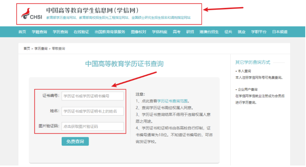Image resolution: width=306 pixels, height=167 pixels.
Task: Open 学信档案 nav item
Action: pos(160,32)
